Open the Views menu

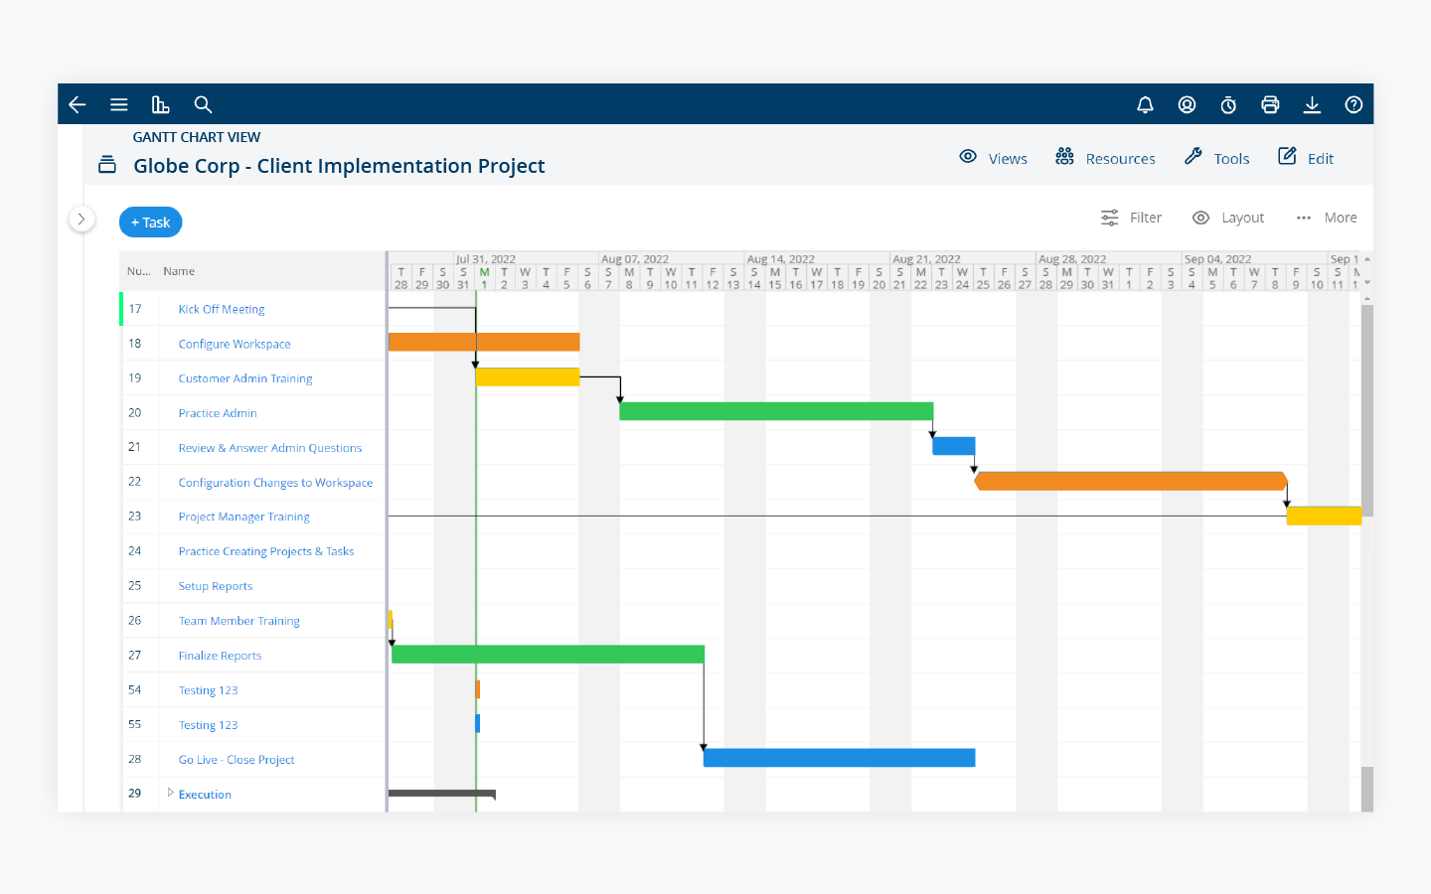point(993,158)
